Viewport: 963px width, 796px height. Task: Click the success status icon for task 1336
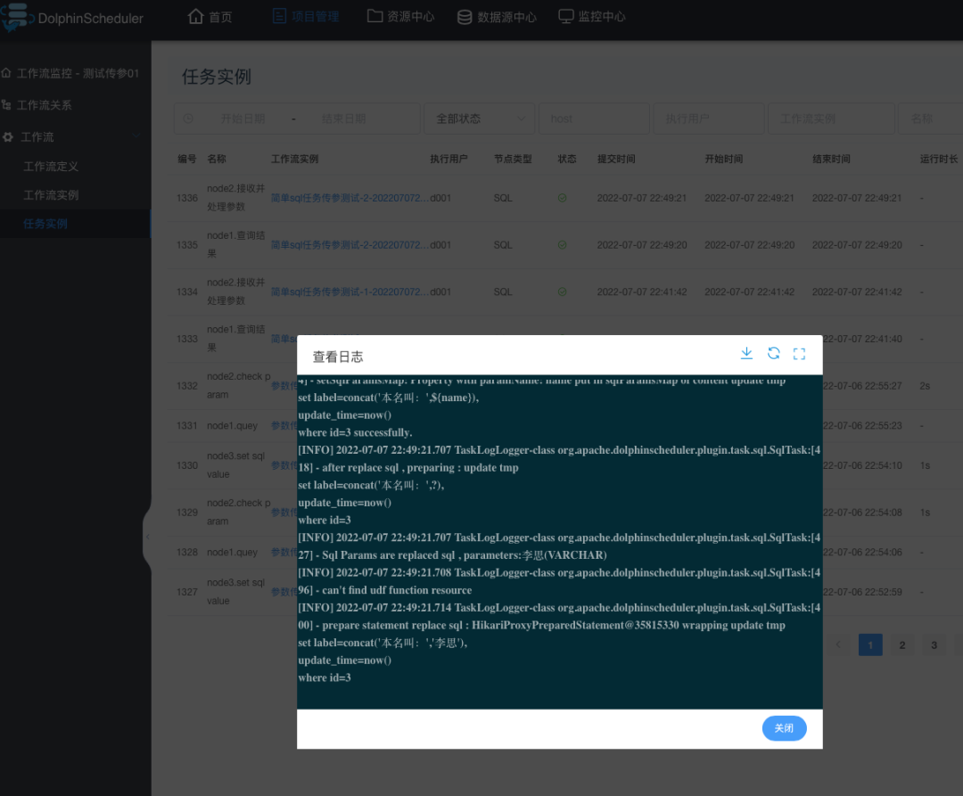[x=563, y=198]
